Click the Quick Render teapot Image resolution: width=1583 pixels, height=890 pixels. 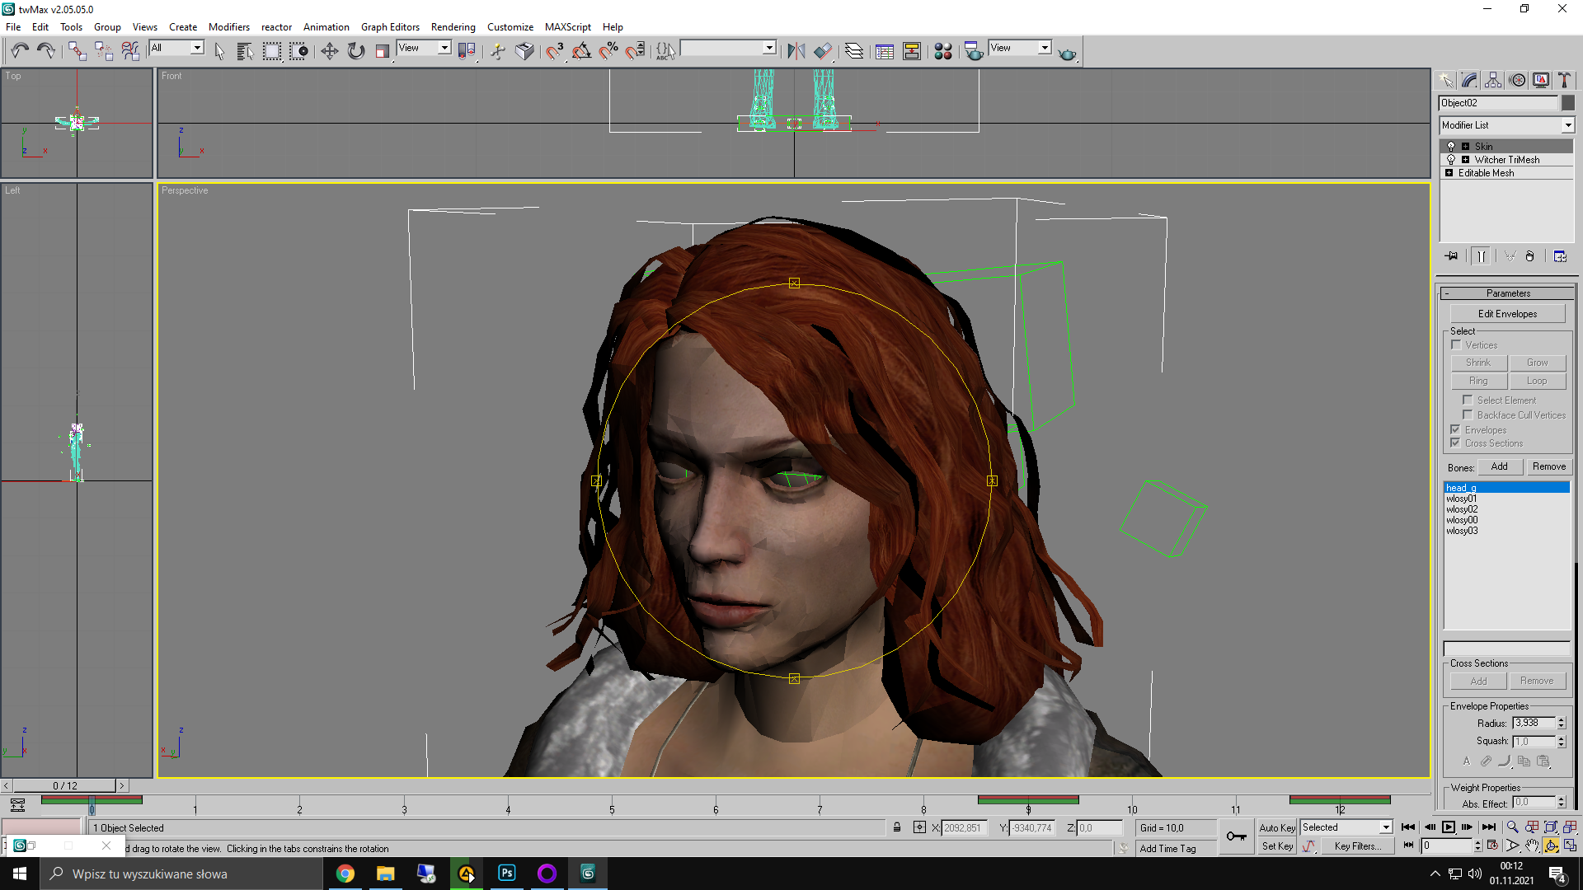click(1067, 53)
